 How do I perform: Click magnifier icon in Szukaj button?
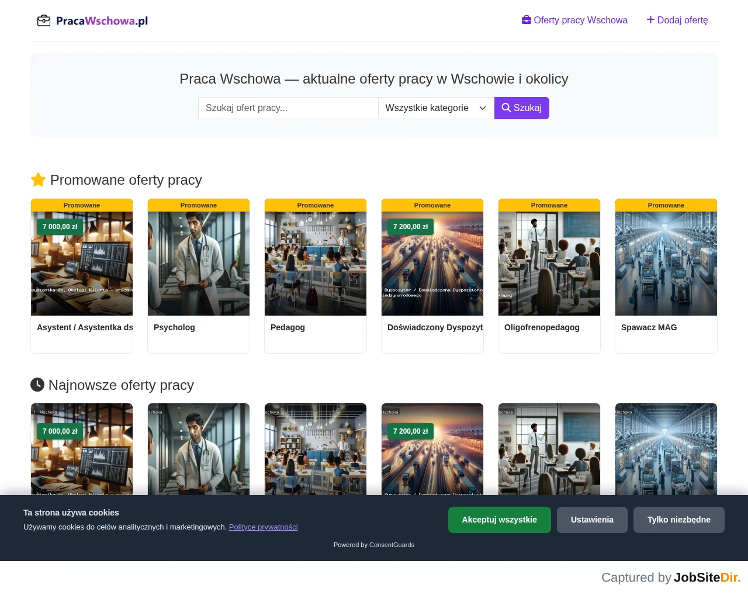click(x=506, y=108)
